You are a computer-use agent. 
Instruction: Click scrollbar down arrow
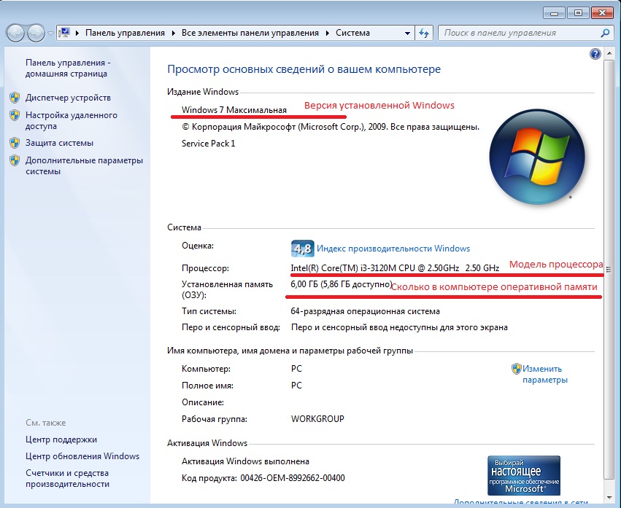pos(609,497)
